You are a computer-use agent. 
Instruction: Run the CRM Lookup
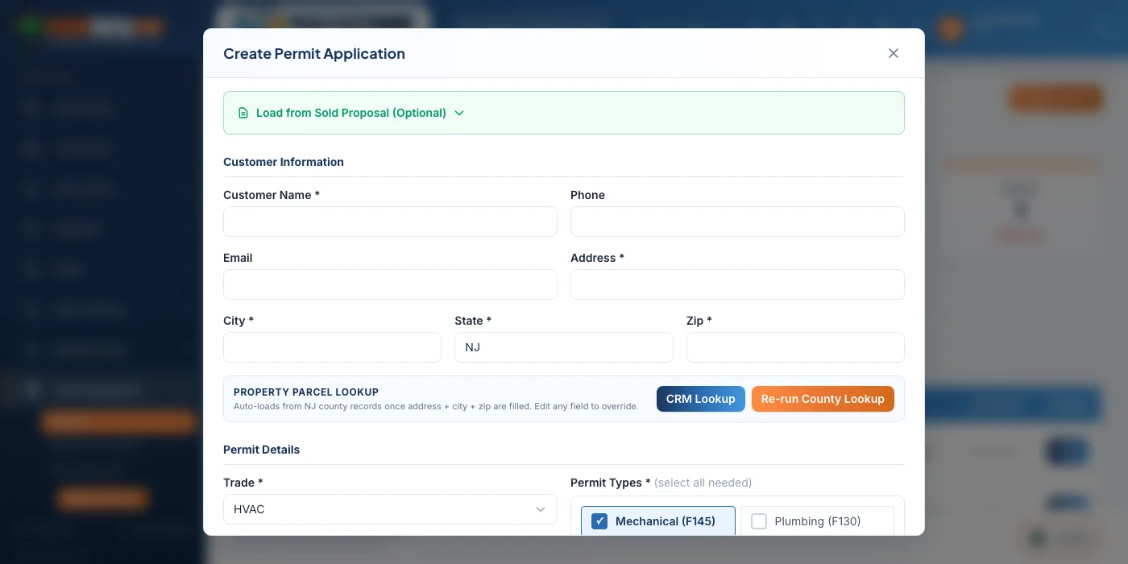point(700,399)
